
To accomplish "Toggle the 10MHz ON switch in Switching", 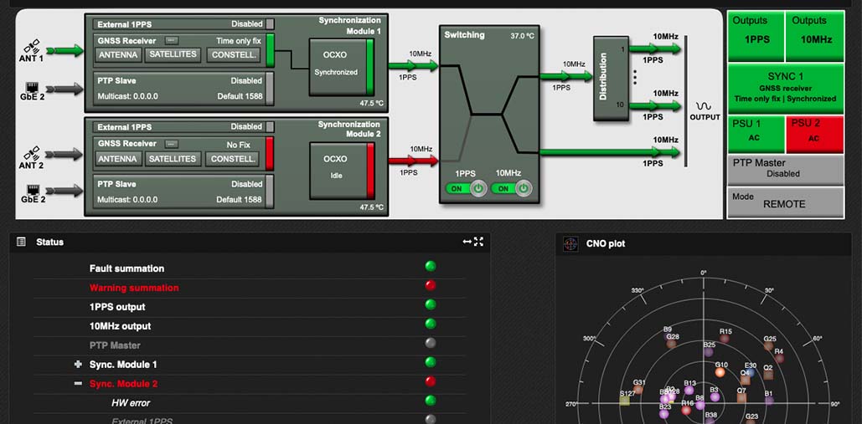I will pyautogui.click(x=511, y=188).
